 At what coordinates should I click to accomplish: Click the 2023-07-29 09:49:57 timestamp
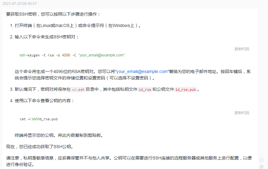tap(19, 4)
